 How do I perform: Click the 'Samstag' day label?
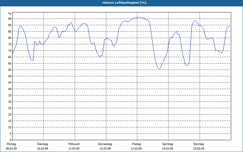point(168,144)
